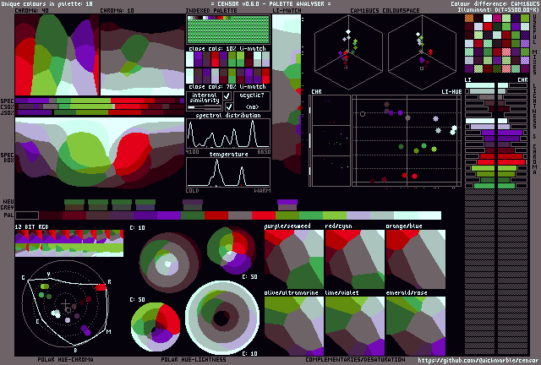Screen dimensions: 541x365
Task: Open the large SPEC BOX colour map
Action: click(100, 152)
